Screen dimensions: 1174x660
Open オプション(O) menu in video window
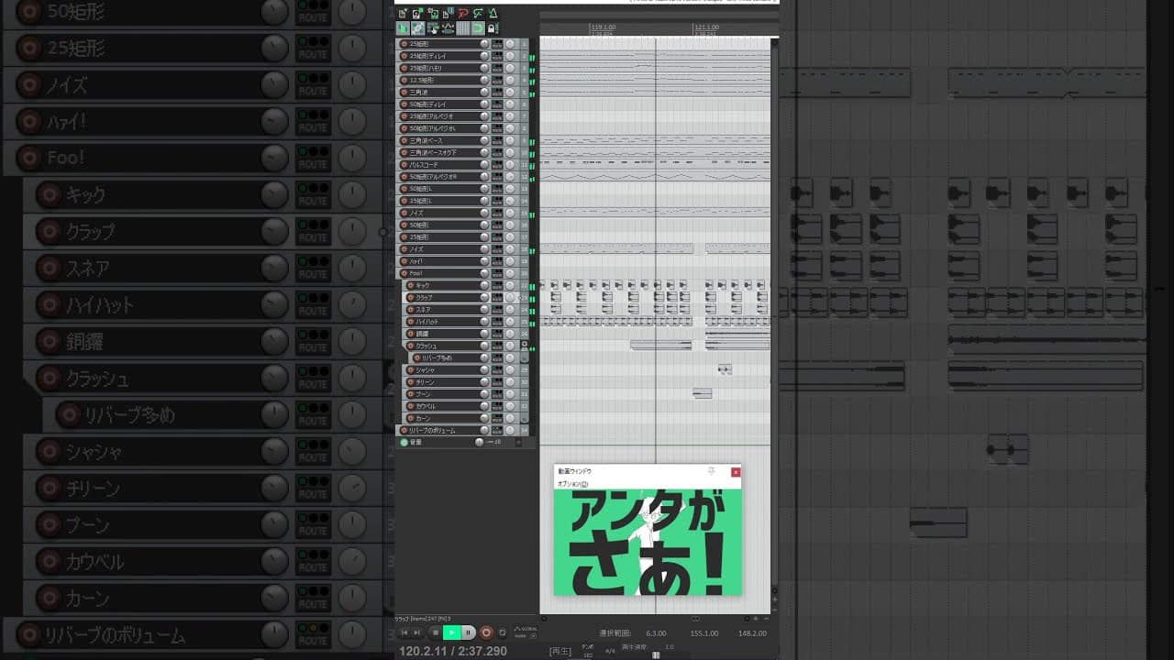572,483
